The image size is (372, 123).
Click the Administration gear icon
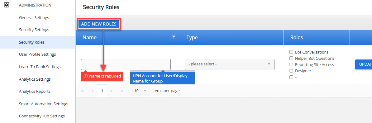click(7, 5)
